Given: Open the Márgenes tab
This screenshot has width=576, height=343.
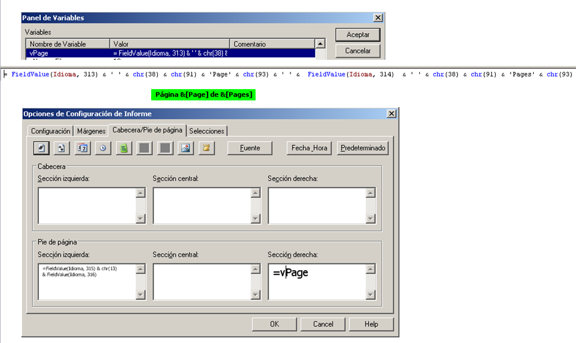Looking at the screenshot, I should pos(91,131).
